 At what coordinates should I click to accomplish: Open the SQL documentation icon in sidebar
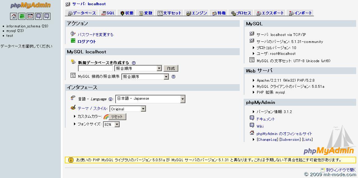coord(47,16)
